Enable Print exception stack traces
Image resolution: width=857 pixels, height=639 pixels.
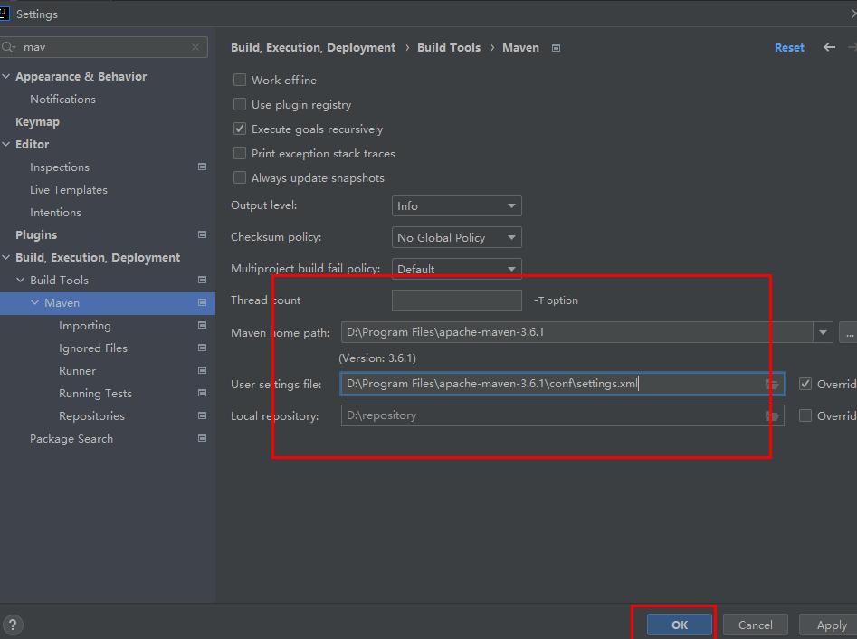pos(240,153)
